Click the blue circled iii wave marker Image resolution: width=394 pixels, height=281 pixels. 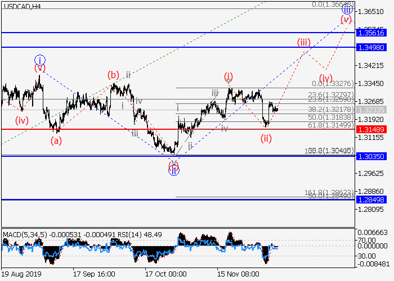[347, 9]
